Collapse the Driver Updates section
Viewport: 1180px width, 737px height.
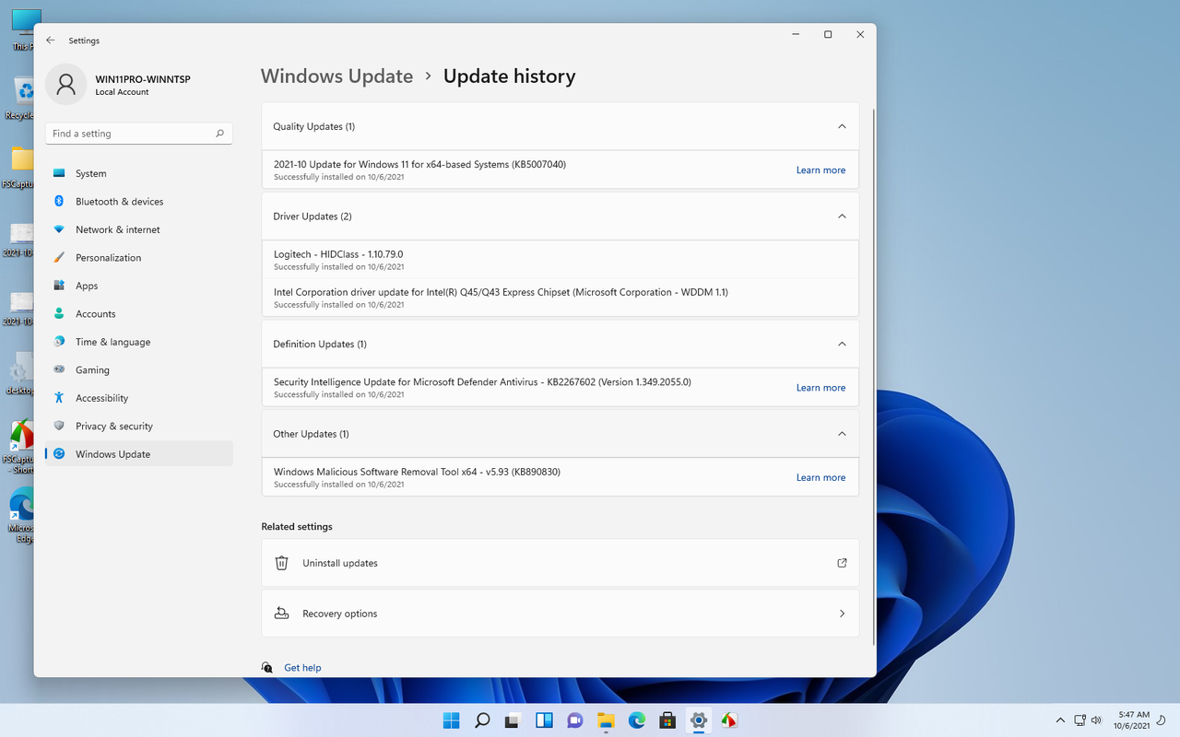pyautogui.click(x=842, y=216)
